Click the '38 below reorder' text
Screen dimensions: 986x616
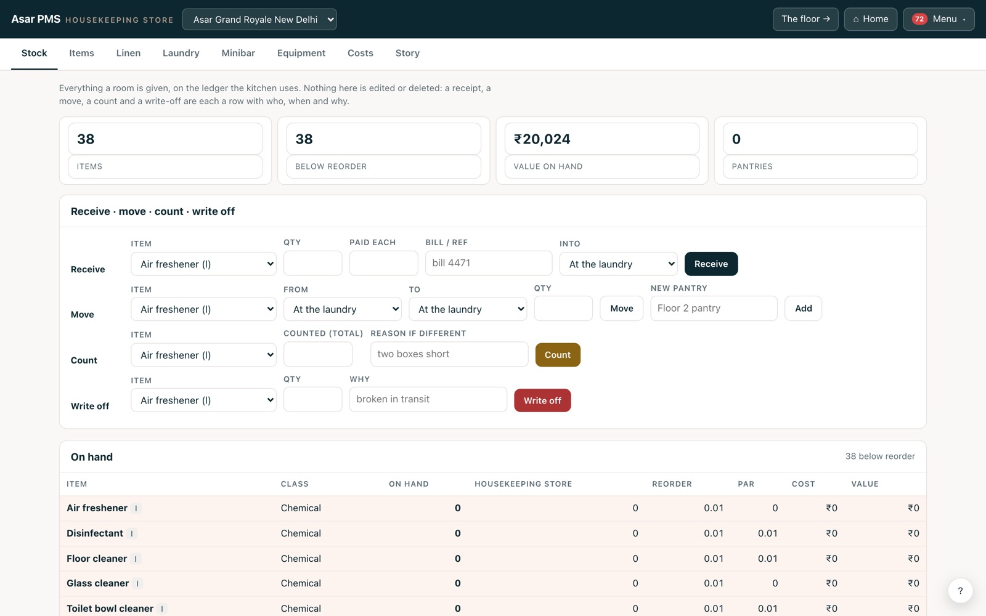880,456
